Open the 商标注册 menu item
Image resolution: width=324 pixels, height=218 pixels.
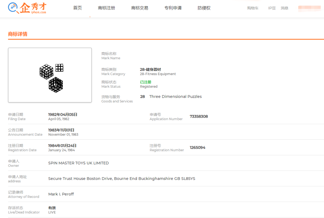point(106,8)
